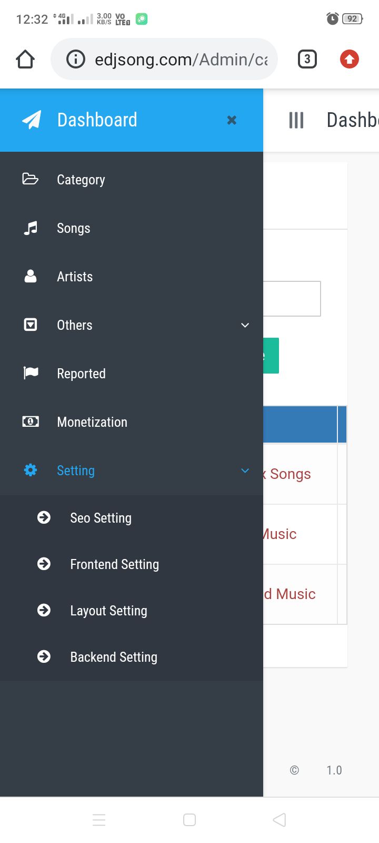This screenshot has height=843, width=379.
Task: Go to Layout Setting
Action: 108,611
